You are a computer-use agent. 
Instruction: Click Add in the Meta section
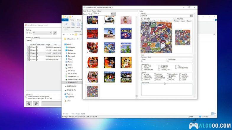coord(150,57)
